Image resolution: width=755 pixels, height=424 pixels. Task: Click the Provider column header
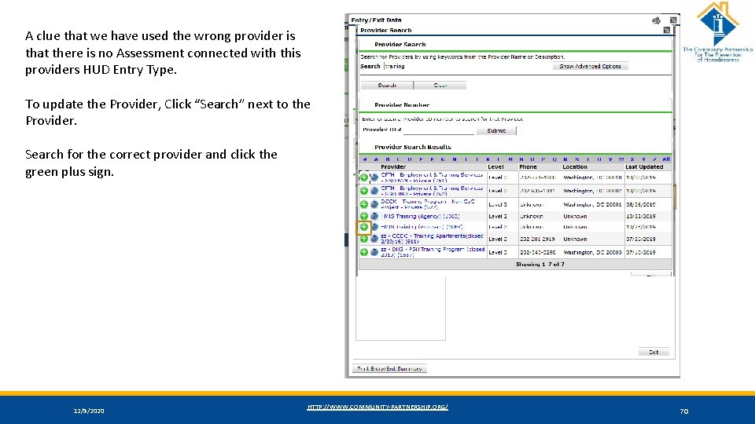pyautogui.click(x=393, y=166)
